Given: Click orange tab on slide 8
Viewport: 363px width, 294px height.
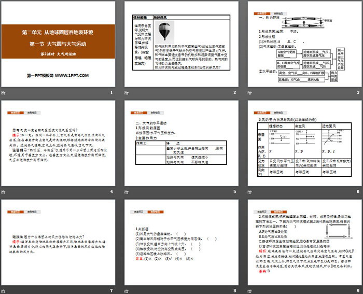Looking at the screenshot, I should point(156,212).
